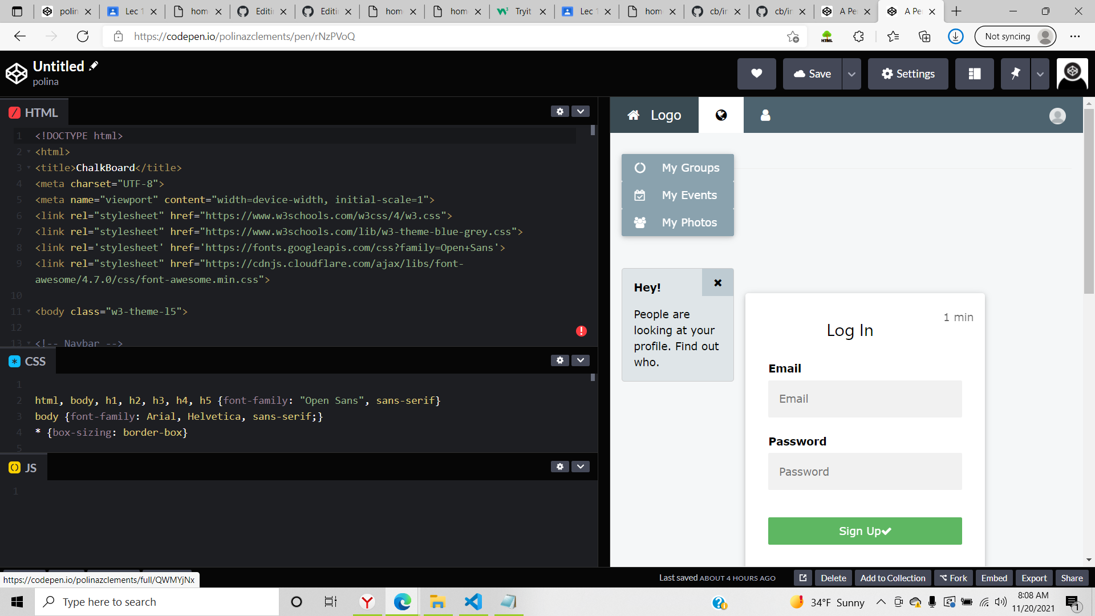
Task: Toggle the favorites star in the address bar
Action: click(x=793, y=37)
